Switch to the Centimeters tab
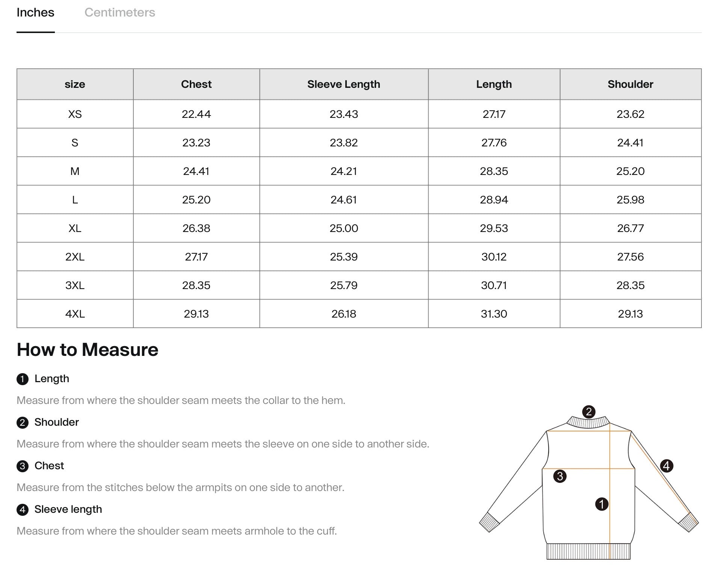The height and width of the screenshot is (574, 718). [120, 12]
